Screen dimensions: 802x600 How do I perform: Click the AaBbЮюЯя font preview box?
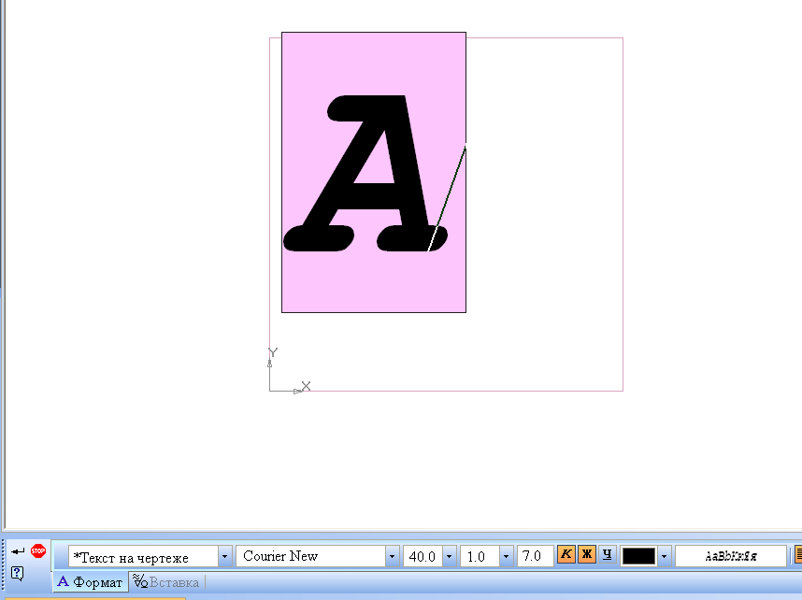pyautogui.click(x=730, y=556)
